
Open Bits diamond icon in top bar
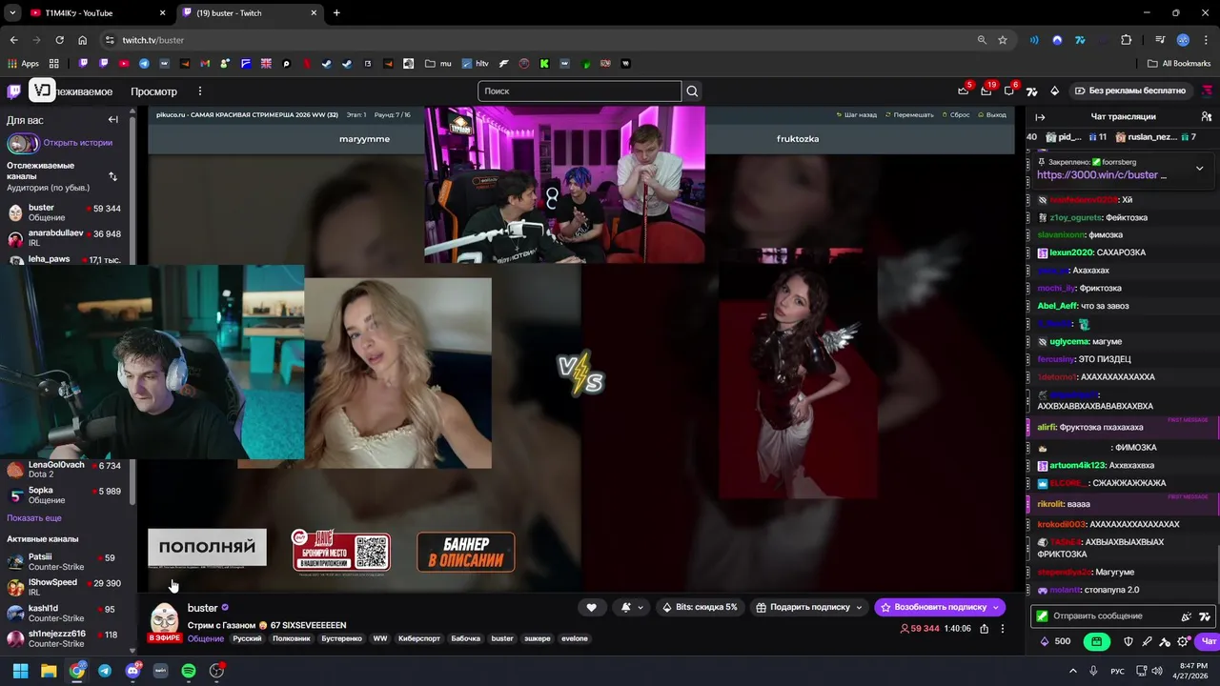coord(1054,91)
